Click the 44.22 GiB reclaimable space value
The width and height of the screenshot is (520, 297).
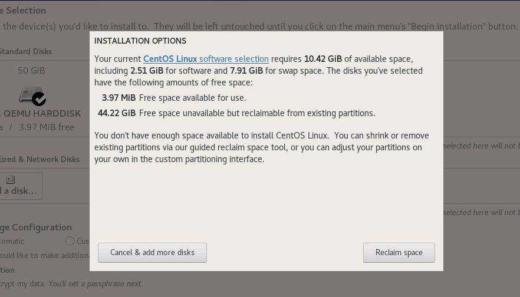(x=117, y=113)
